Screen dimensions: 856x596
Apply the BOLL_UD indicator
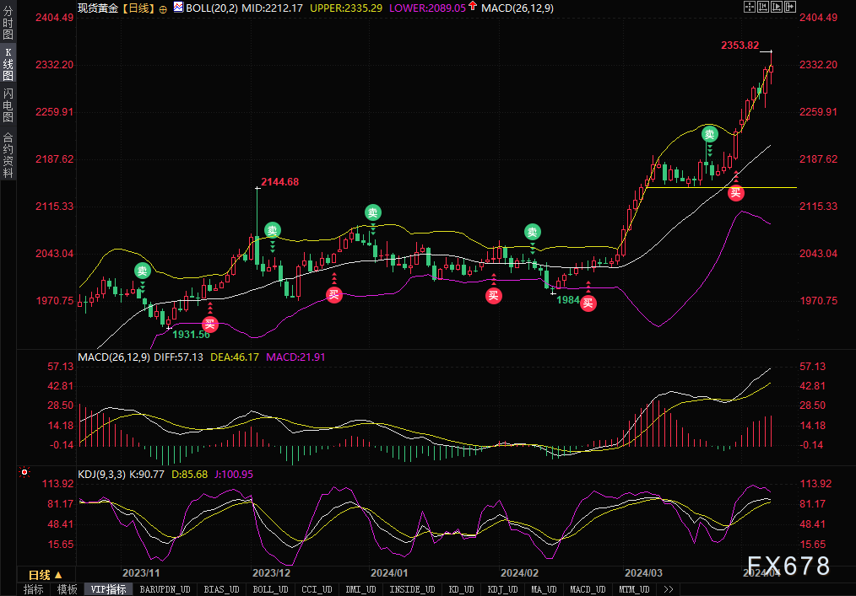[270, 589]
